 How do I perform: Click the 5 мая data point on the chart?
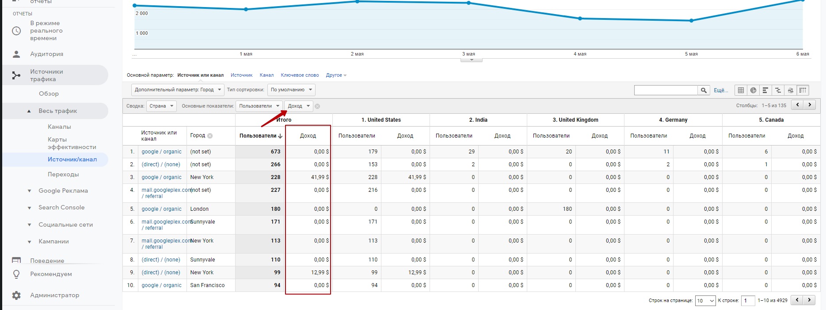[x=691, y=21]
